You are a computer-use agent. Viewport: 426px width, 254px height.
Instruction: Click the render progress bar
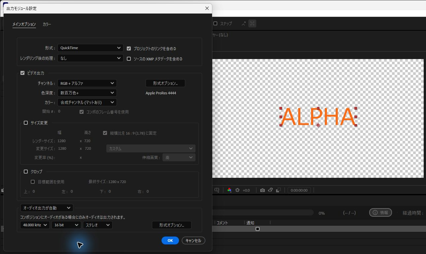pyautogui.click(x=263, y=213)
